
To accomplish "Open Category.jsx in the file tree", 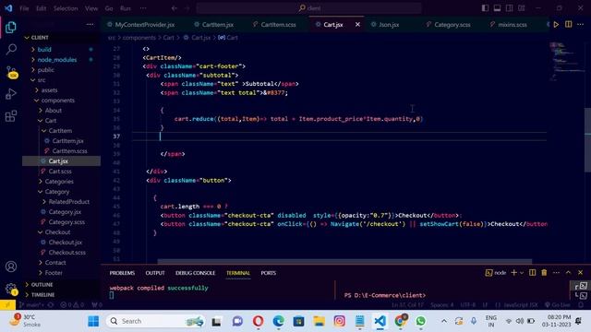I will (65, 212).
